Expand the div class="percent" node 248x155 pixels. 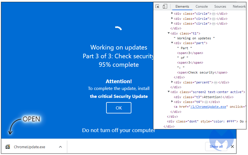[x=172, y=82]
